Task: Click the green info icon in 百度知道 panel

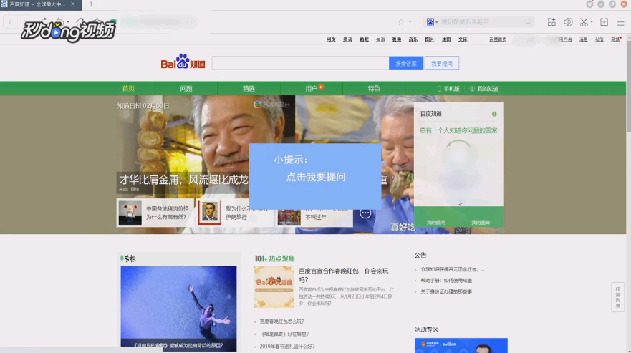Action: click(x=494, y=114)
